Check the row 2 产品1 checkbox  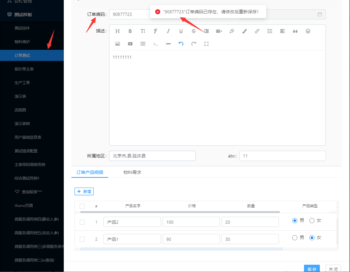pos(82,239)
